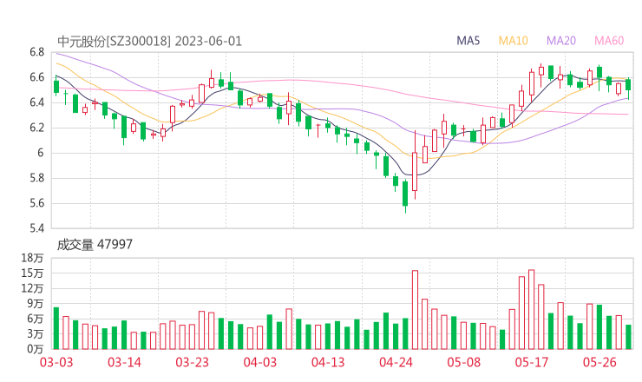The width and height of the screenshot is (642, 382).
Task: Click the 6.2 price axis label
Action: point(36,128)
